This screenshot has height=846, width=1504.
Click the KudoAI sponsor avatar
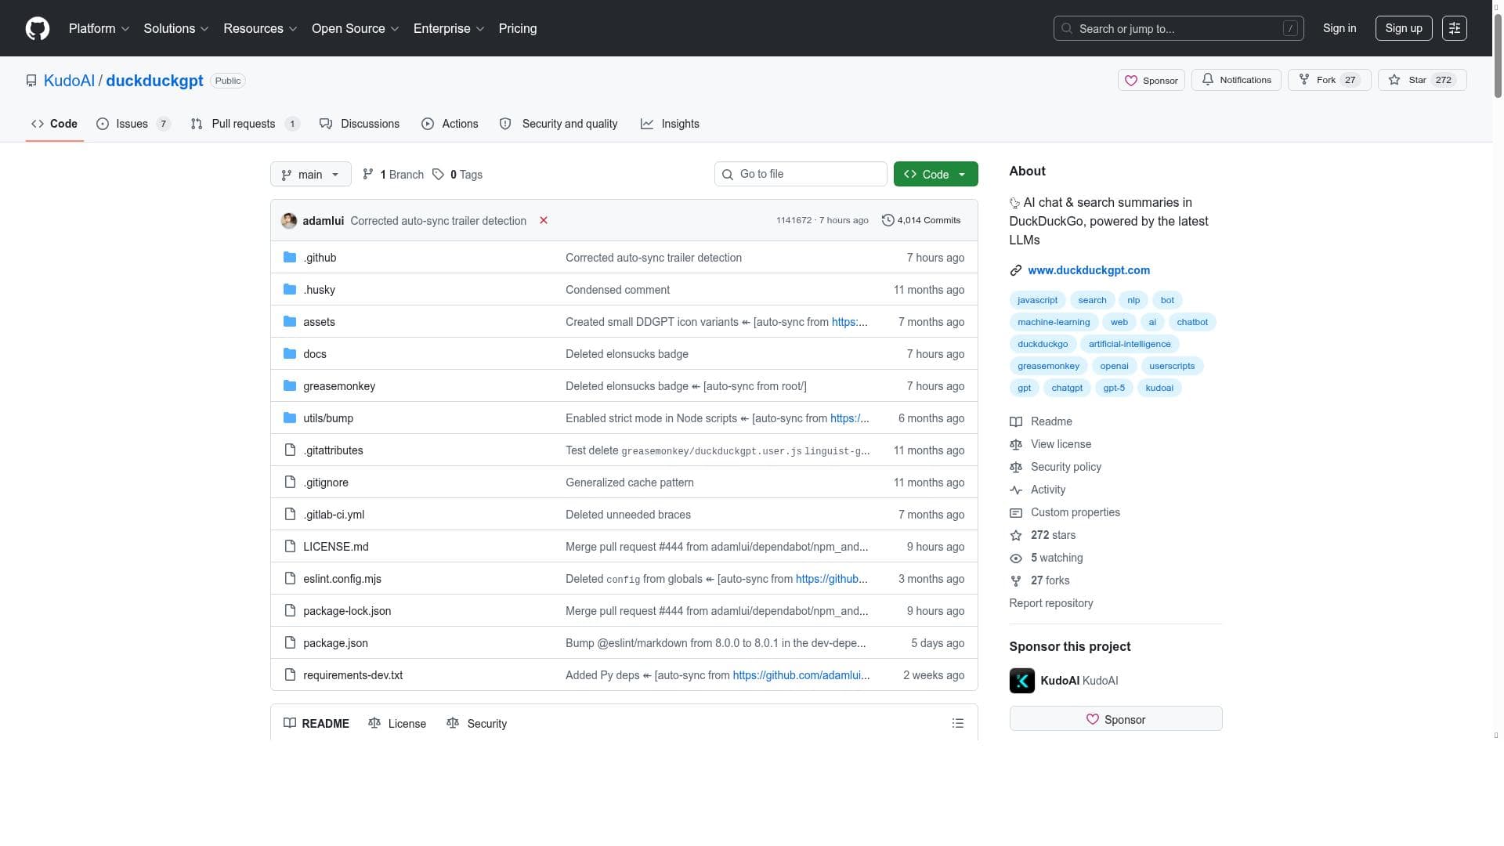[1021, 680]
